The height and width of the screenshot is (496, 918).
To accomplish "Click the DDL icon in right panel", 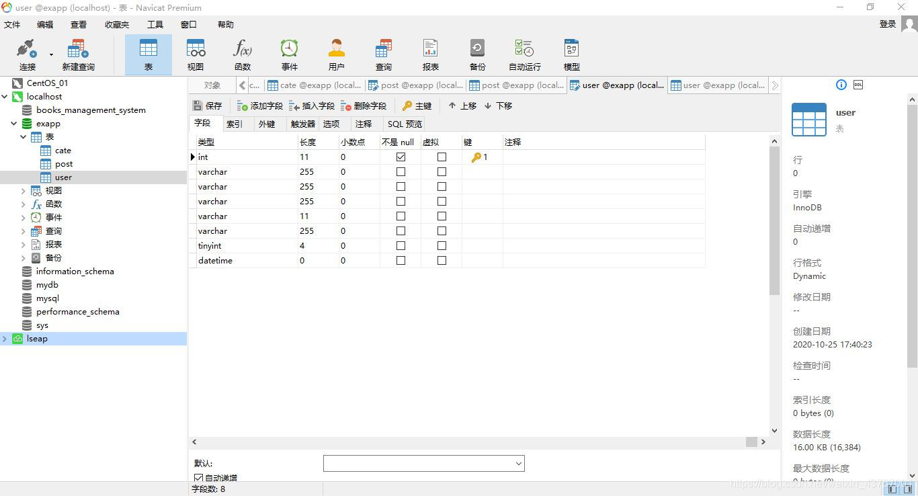I will (x=858, y=85).
